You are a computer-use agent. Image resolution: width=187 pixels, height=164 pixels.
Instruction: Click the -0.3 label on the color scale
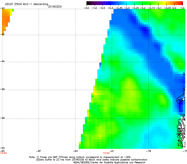(x=127, y=8)
